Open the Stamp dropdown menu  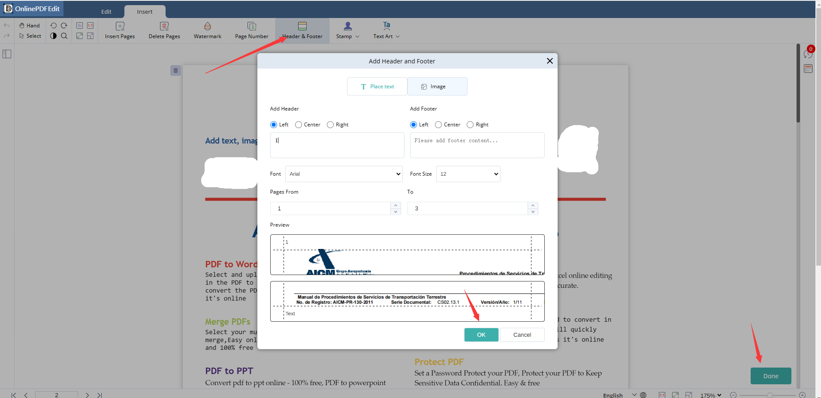coord(347,30)
